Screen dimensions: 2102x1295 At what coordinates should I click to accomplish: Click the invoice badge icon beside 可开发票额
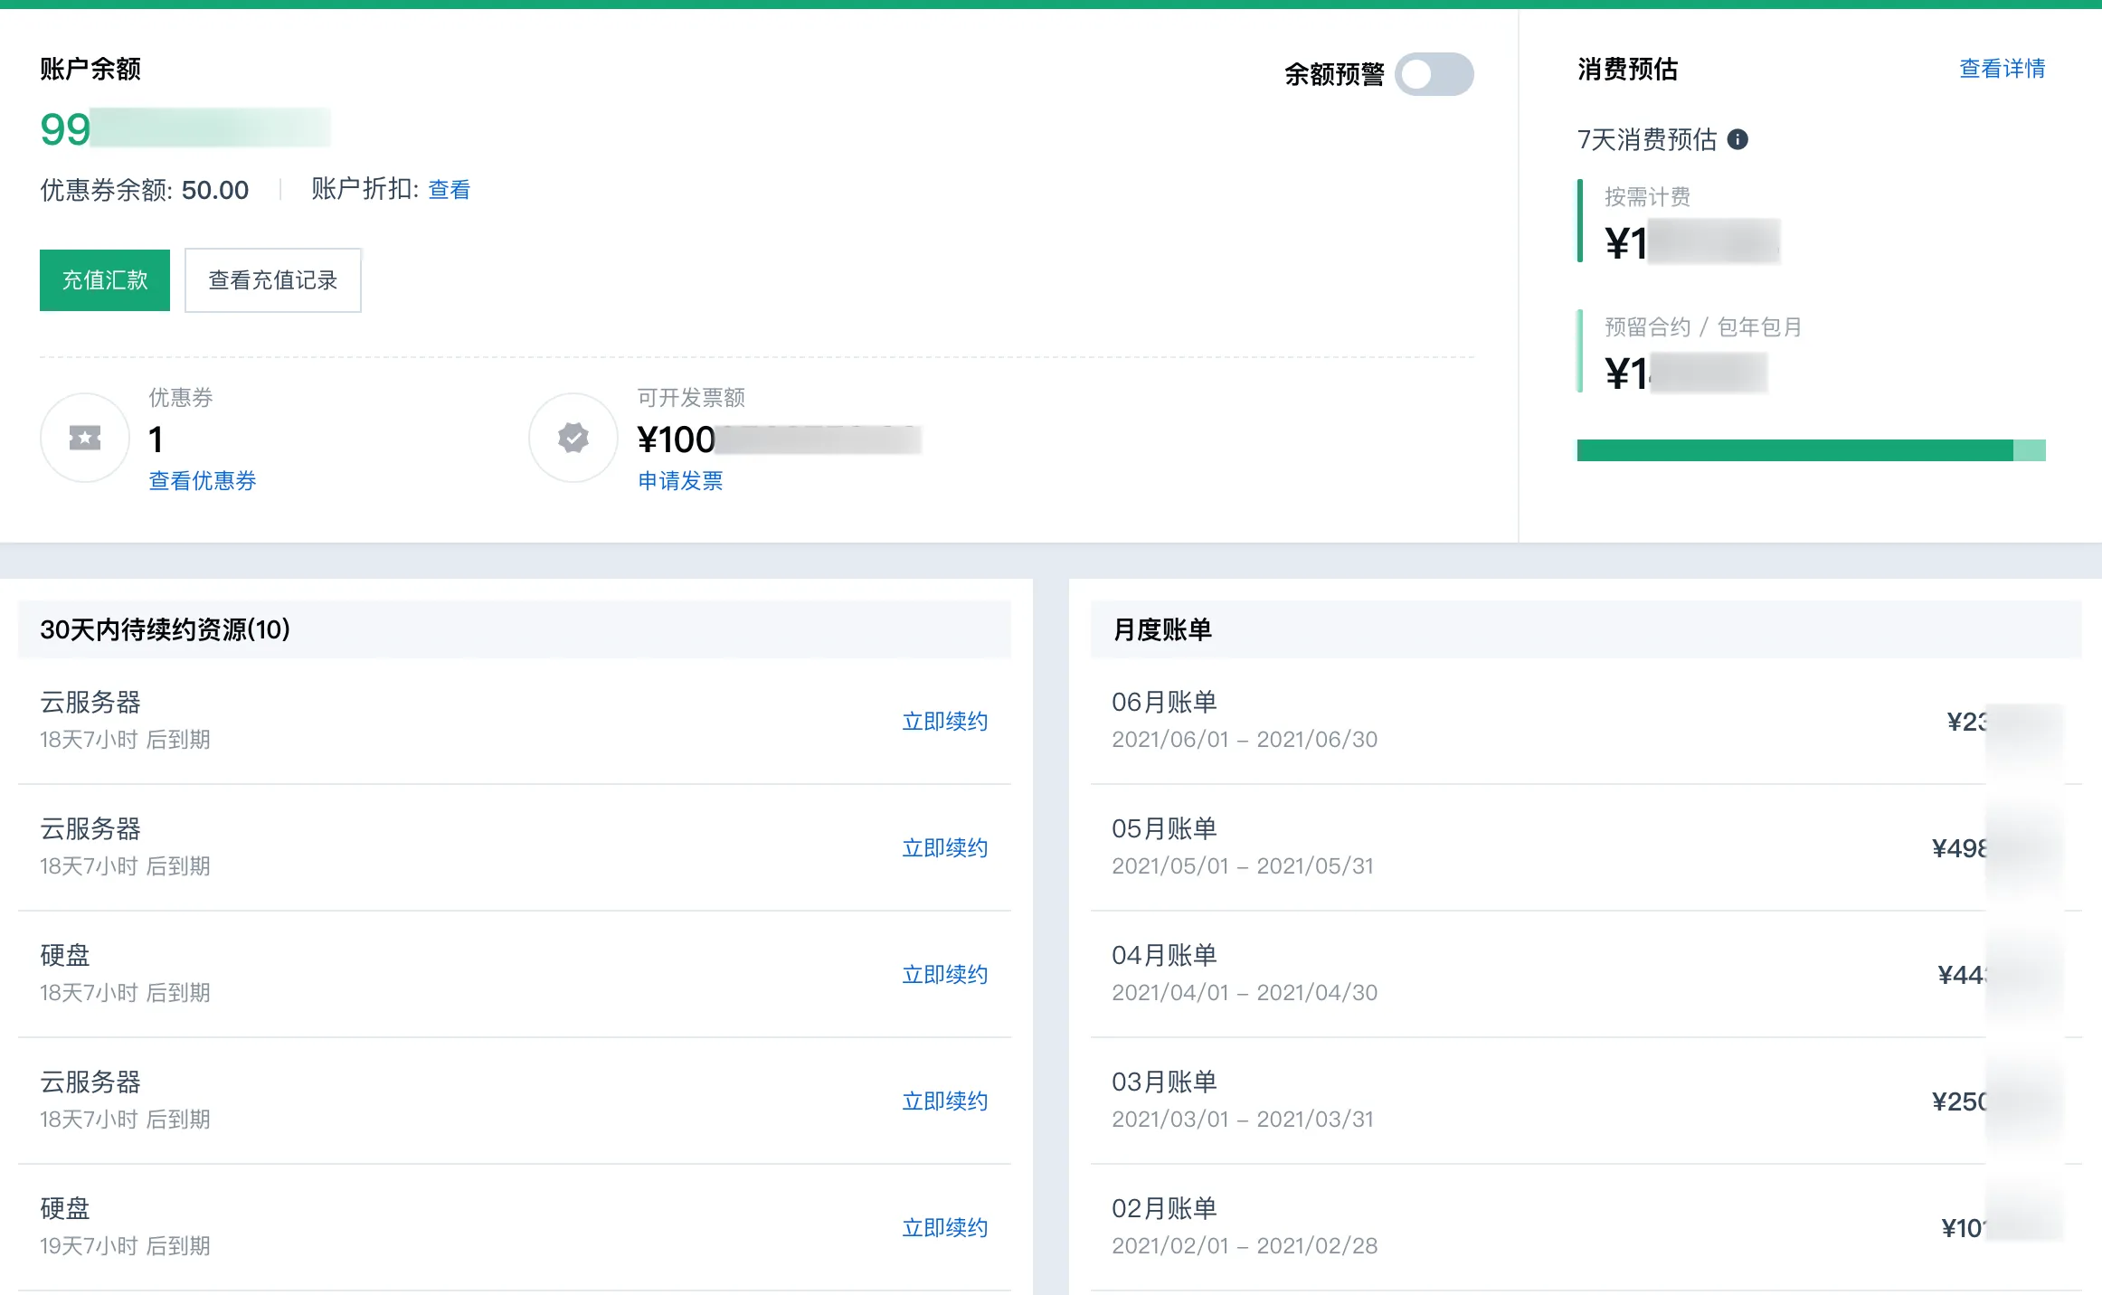[x=573, y=438]
